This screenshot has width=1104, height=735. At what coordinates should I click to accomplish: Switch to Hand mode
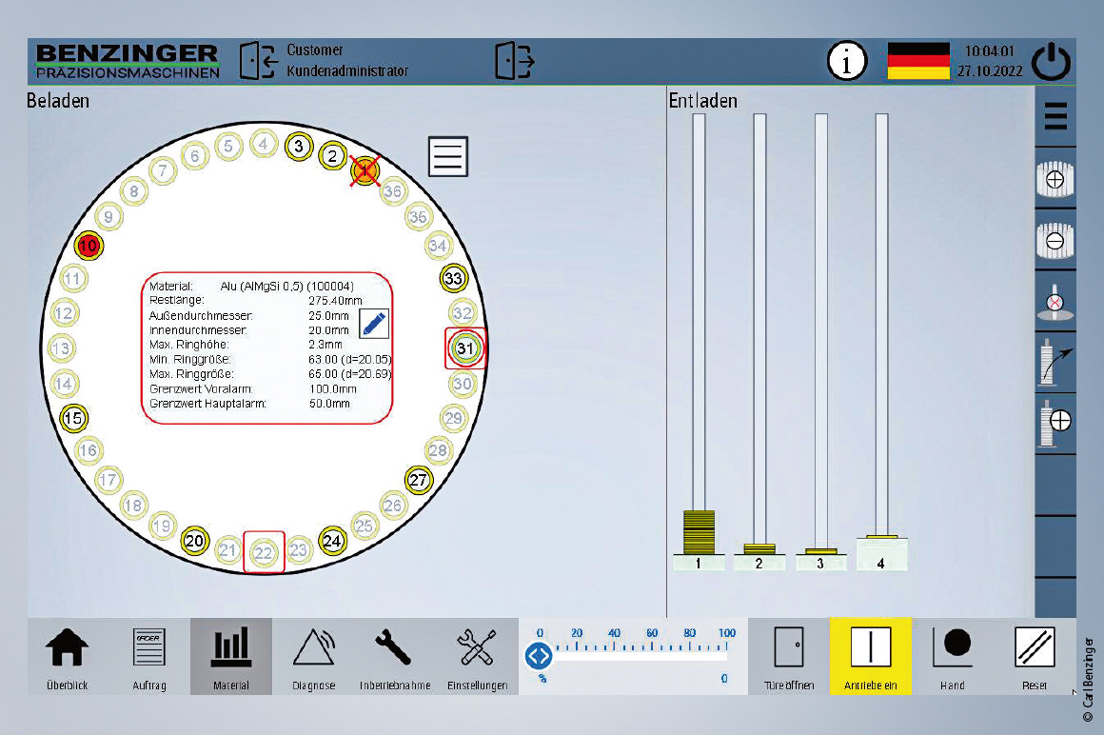tap(952, 656)
